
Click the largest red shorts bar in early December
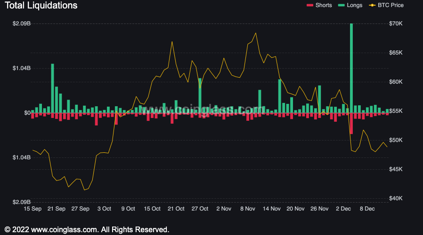coord(351,123)
